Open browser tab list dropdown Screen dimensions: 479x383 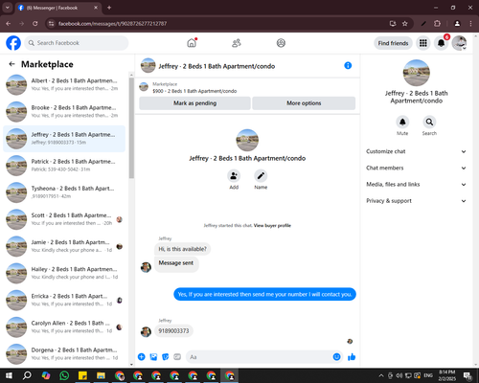[x=7, y=8]
